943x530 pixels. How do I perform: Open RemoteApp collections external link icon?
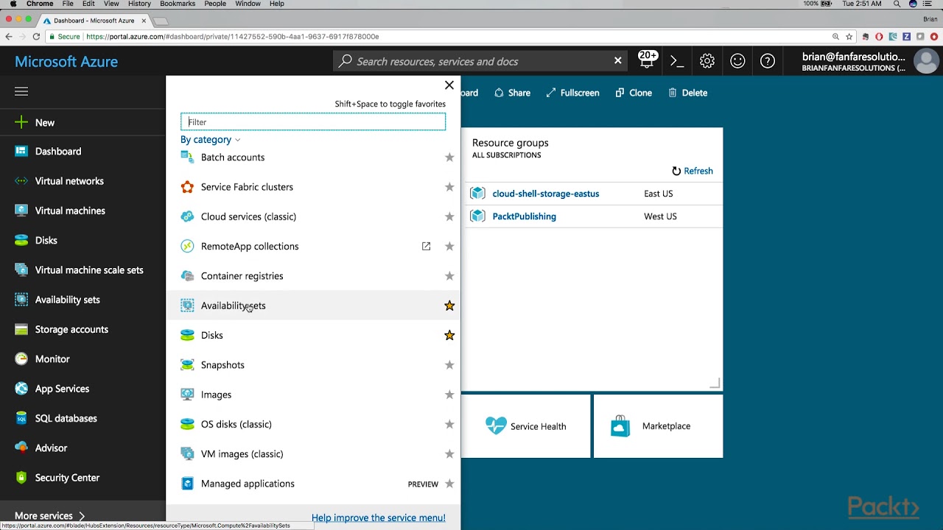[x=426, y=246]
